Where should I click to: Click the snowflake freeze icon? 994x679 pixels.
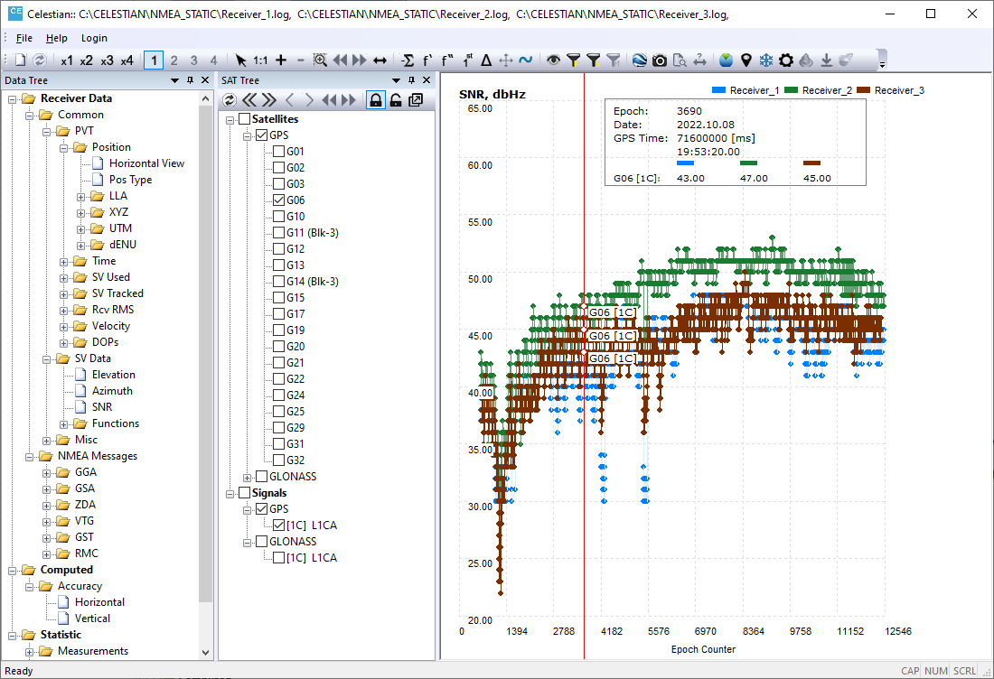tap(766, 60)
